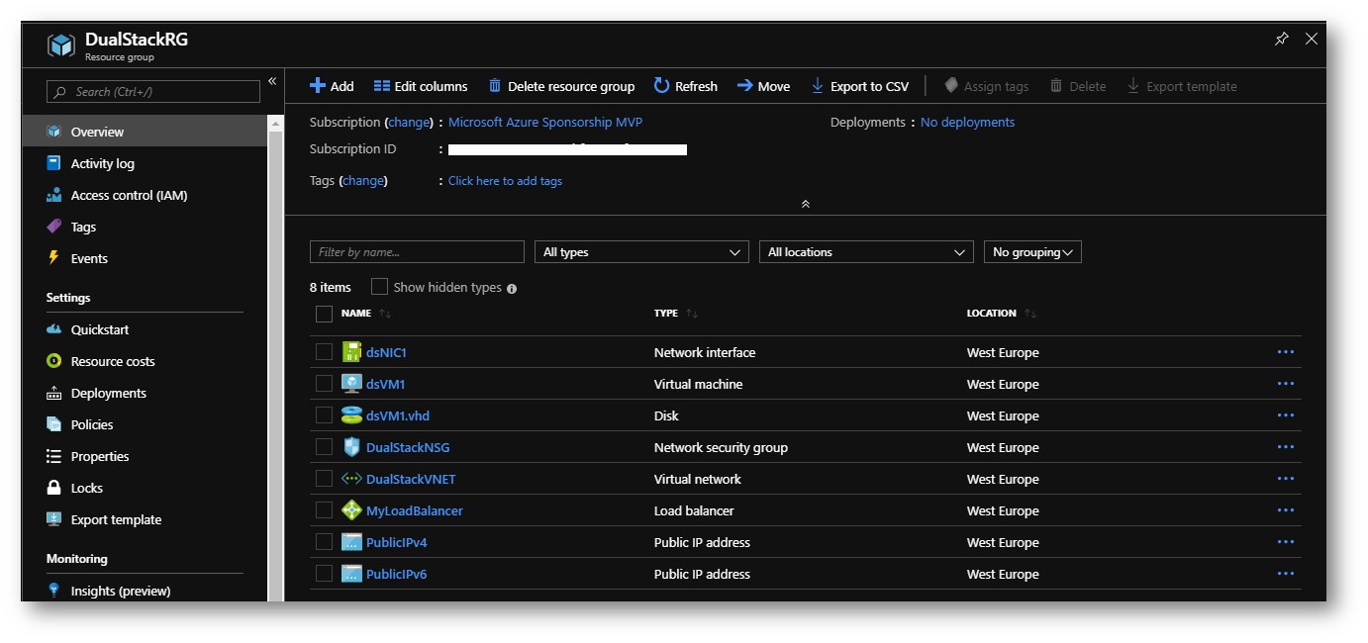Click the No deployments link
Image resolution: width=1368 pixels, height=643 pixels.
[967, 123]
